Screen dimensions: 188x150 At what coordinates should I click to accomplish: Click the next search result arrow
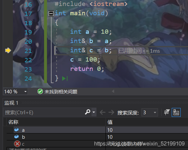pos(111,112)
